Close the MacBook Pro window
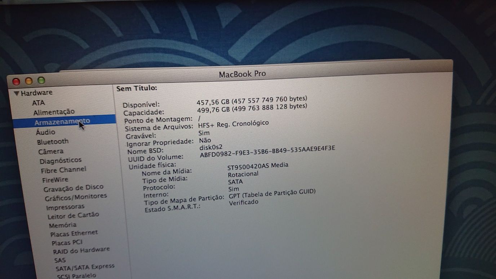Screen dimensions: 496x279 click(x=16, y=81)
